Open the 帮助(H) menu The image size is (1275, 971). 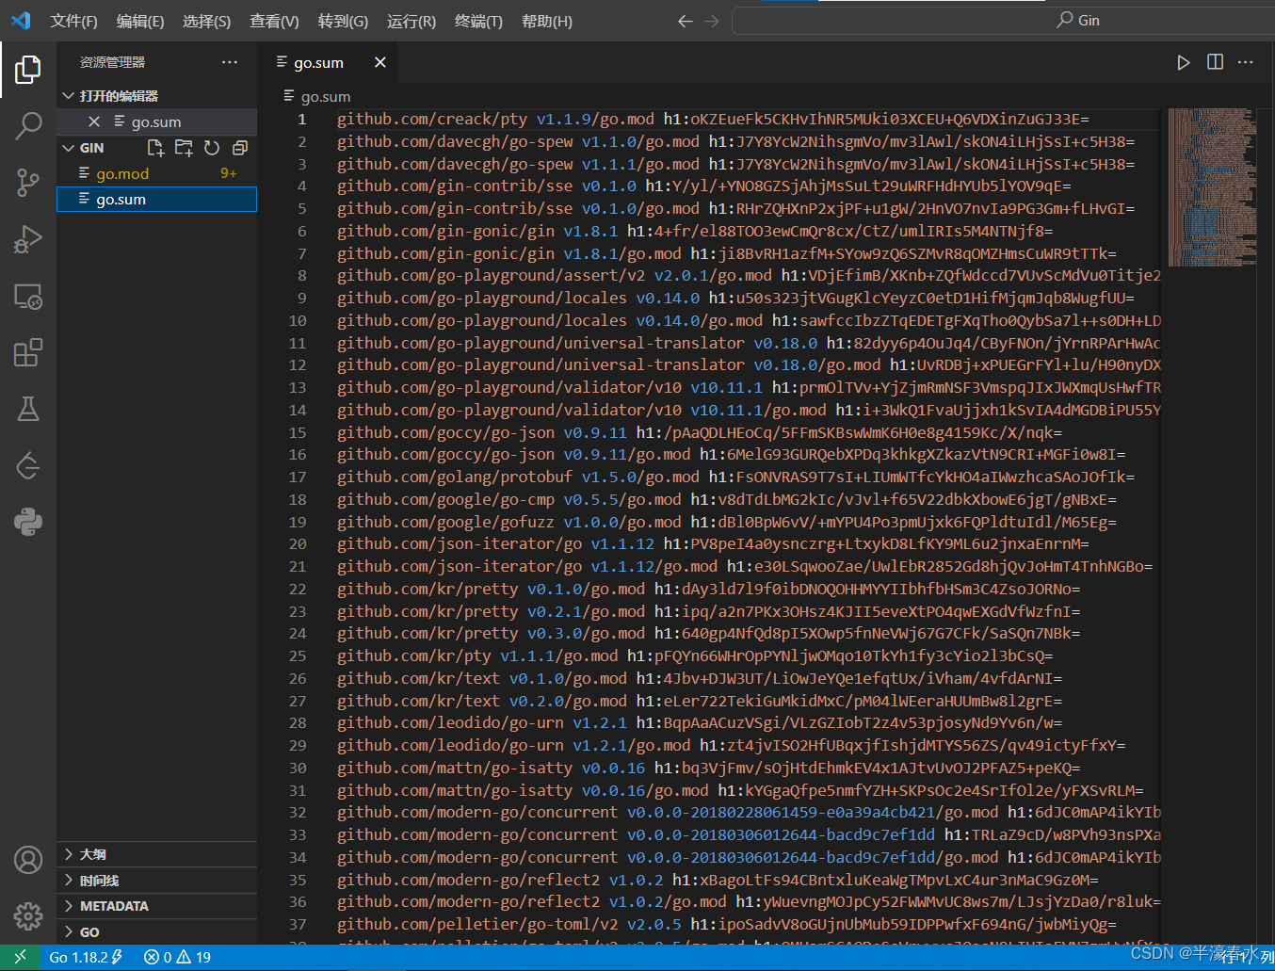547,21
